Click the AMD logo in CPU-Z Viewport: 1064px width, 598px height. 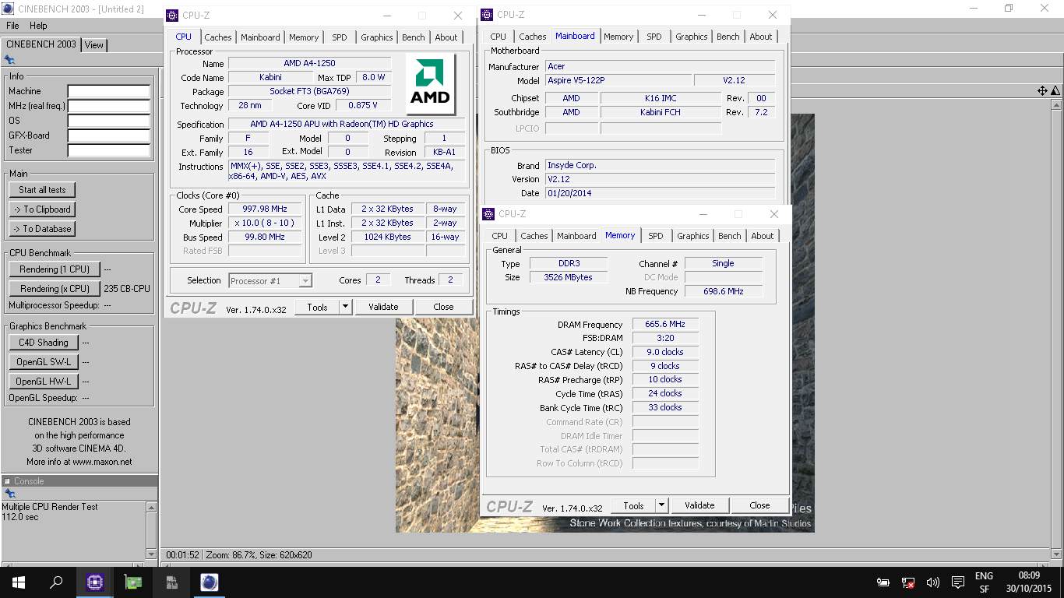pyautogui.click(x=431, y=84)
